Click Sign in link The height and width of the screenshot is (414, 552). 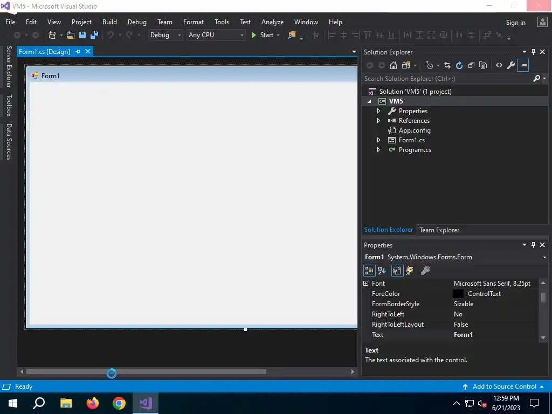point(515,23)
